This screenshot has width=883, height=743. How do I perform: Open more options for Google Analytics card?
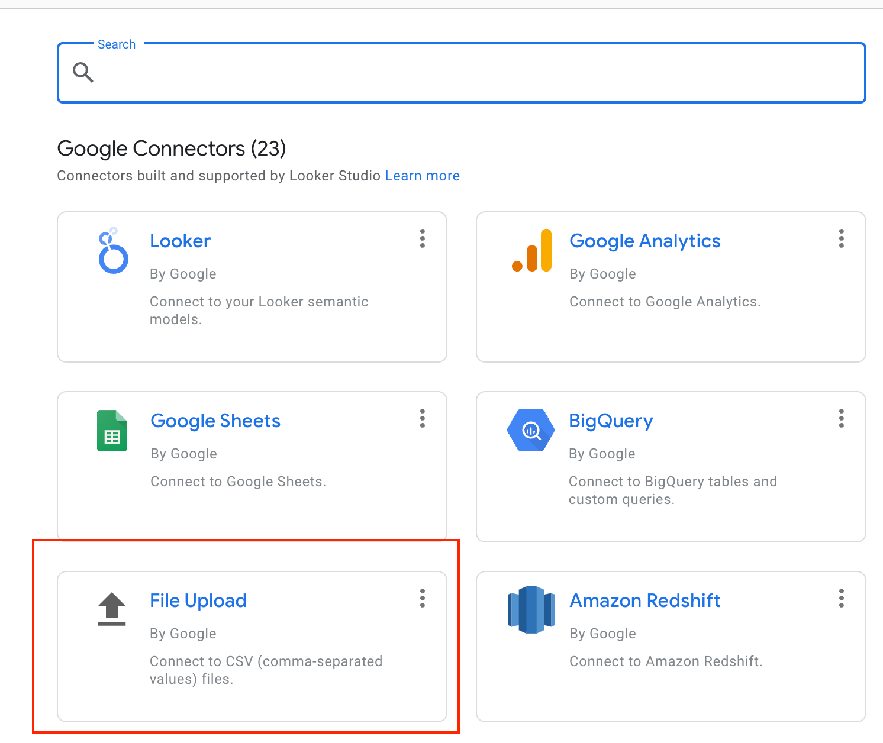(x=842, y=238)
